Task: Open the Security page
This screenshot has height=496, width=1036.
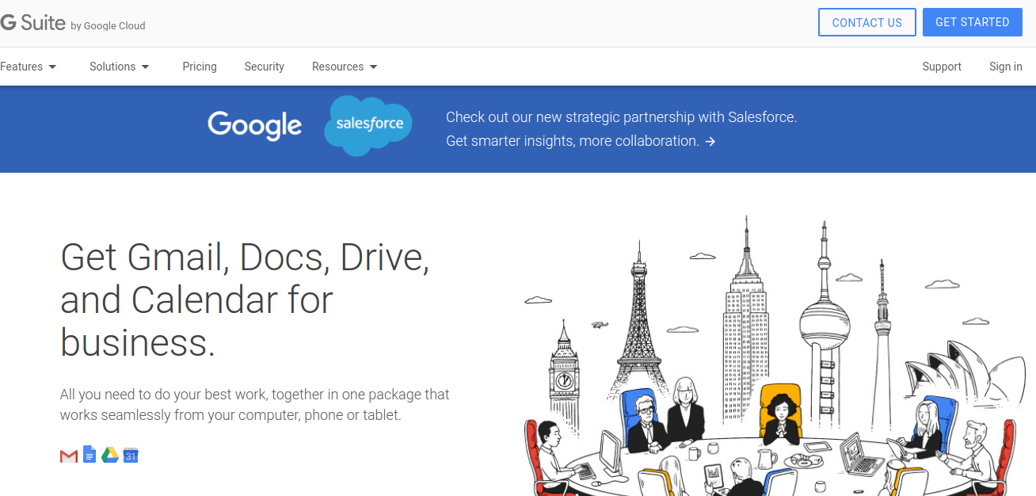Action: [264, 67]
